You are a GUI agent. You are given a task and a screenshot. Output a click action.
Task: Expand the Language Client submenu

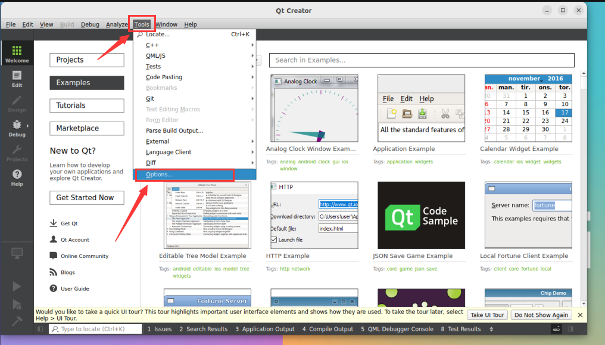point(195,152)
